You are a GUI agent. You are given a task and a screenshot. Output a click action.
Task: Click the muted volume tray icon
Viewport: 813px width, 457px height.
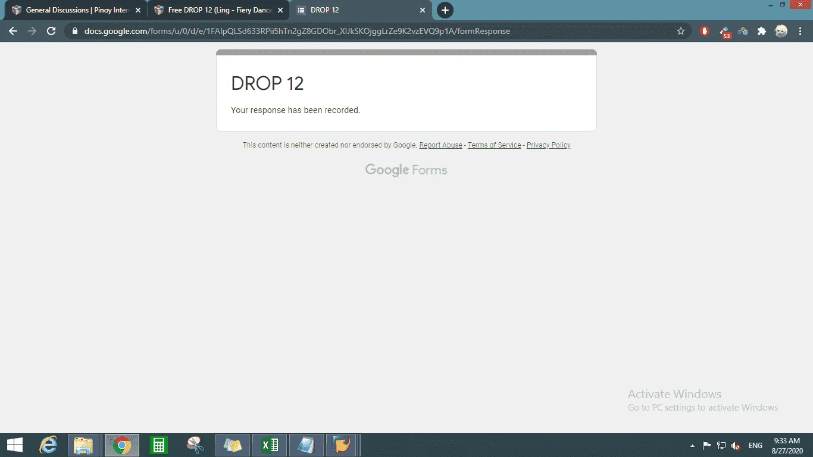point(736,446)
